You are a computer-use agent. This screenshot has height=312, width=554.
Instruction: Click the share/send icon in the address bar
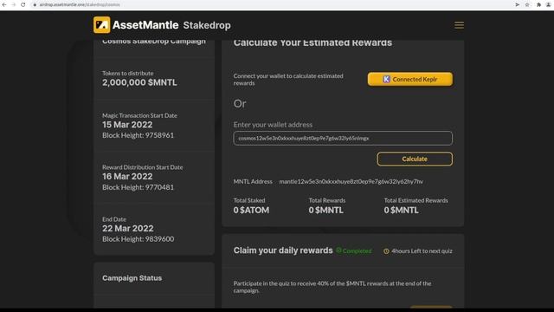(518, 4)
